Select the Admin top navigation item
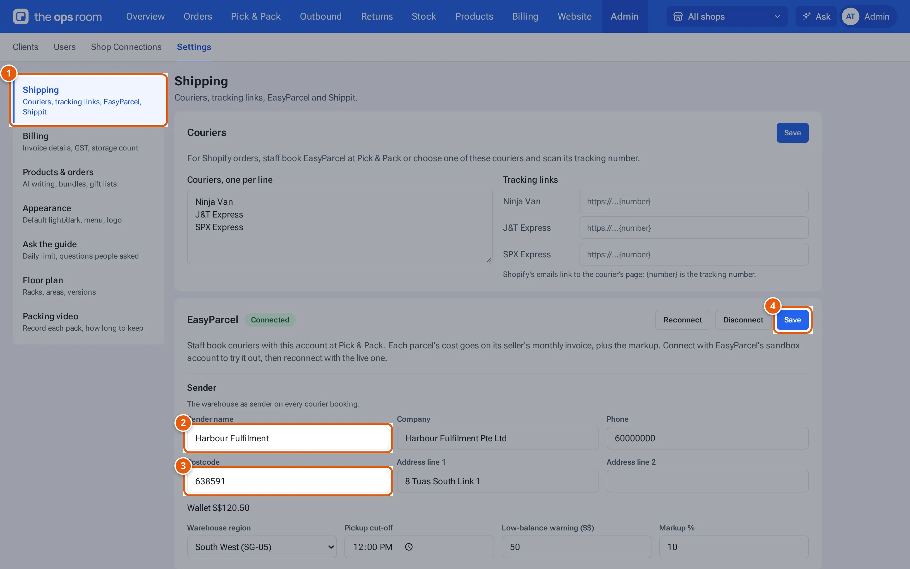This screenshot has width=910, height=569. (x=625, y=16)
